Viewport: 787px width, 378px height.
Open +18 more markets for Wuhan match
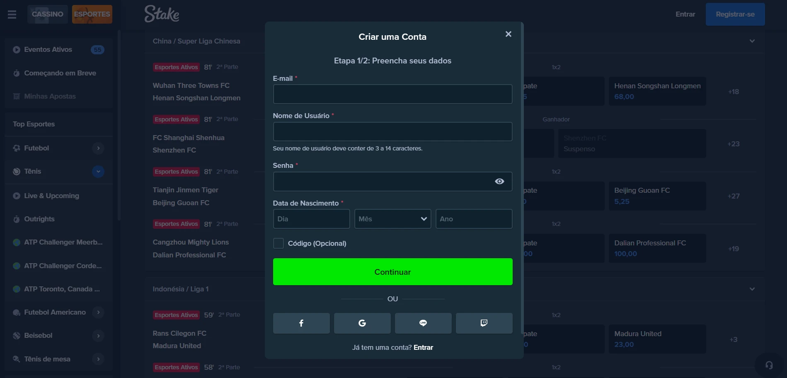pos(734,92)
